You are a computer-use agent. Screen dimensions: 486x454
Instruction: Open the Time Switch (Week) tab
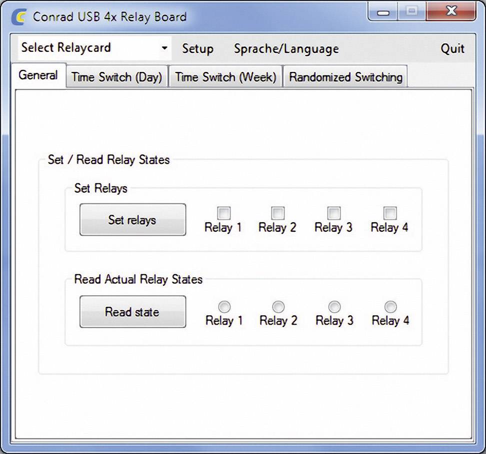pos(225,77)
